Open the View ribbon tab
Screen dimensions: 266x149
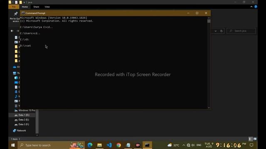tap(47, 7)
